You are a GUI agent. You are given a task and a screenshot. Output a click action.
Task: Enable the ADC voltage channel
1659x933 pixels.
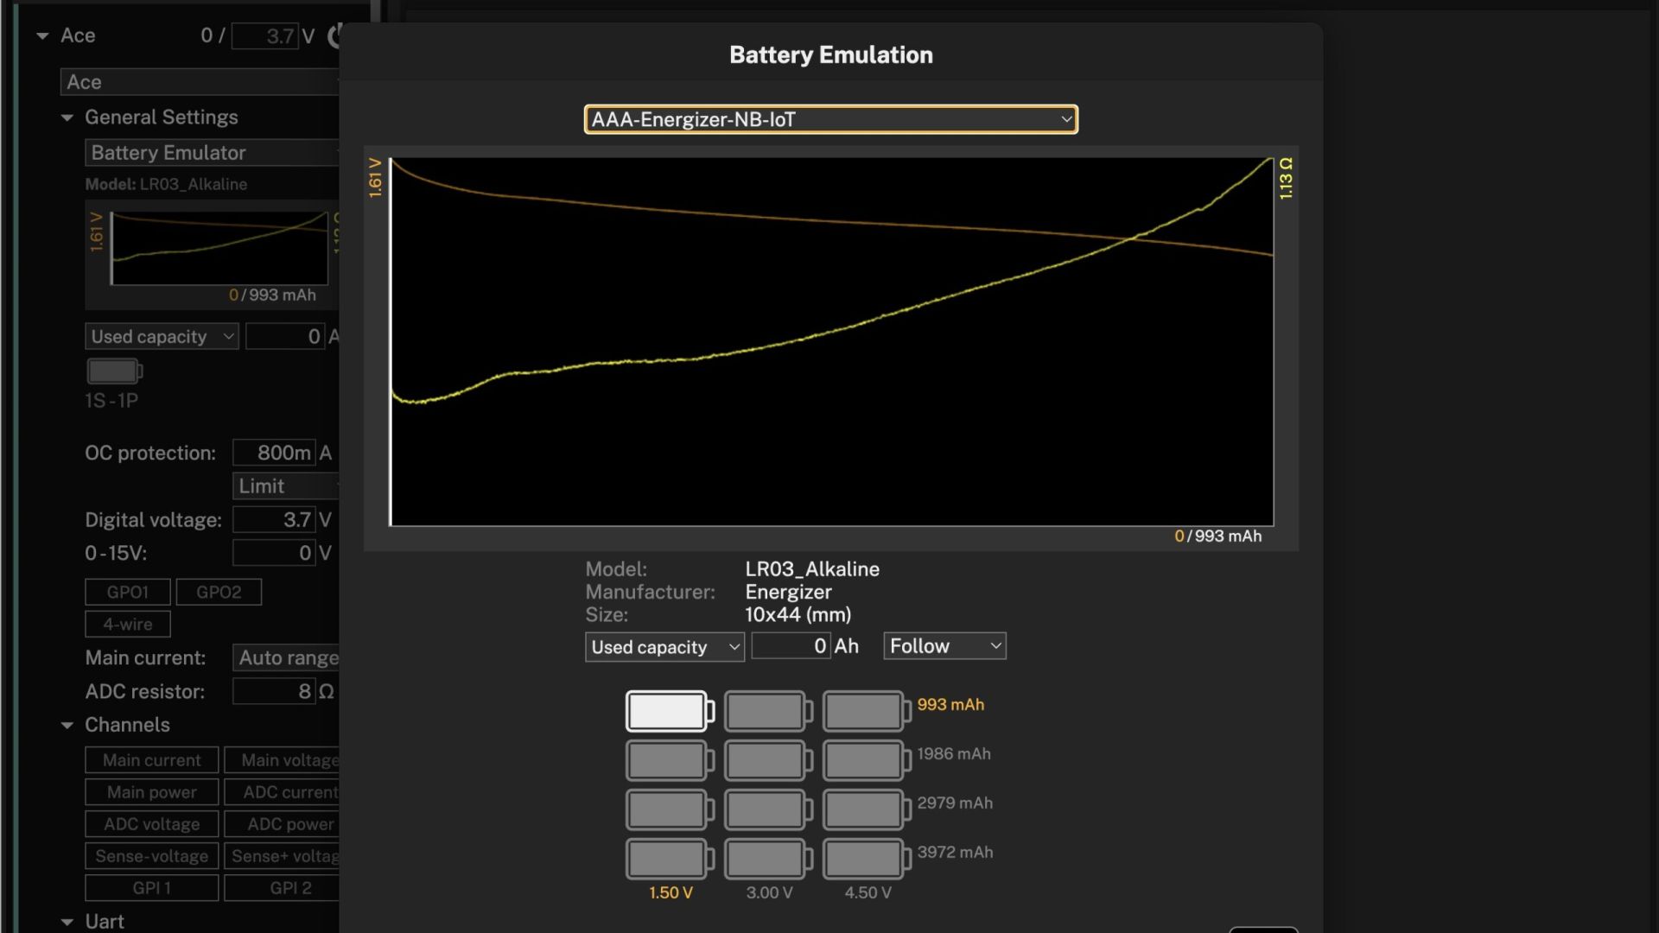(152, 824)
